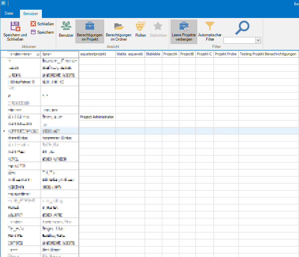This screenshot has width=299, height=257.
Task: Click Speichern und Schließen icon
Action: pos(15,27)
